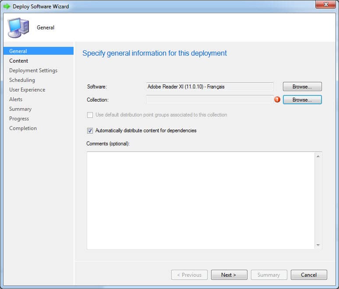Click the 'Specify general information for this deployment' heading

[x=155, y=53]
